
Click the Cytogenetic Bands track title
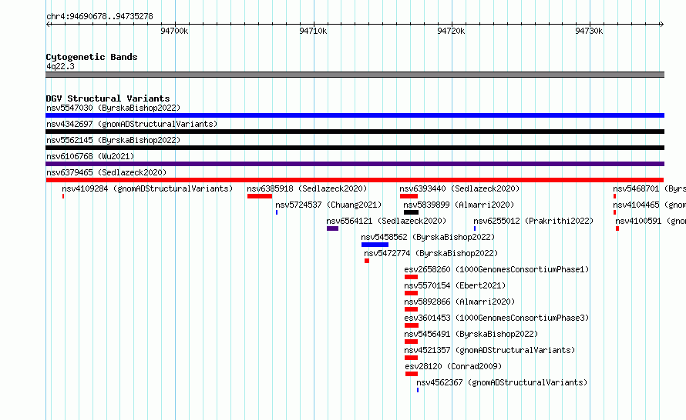point(92,57)
